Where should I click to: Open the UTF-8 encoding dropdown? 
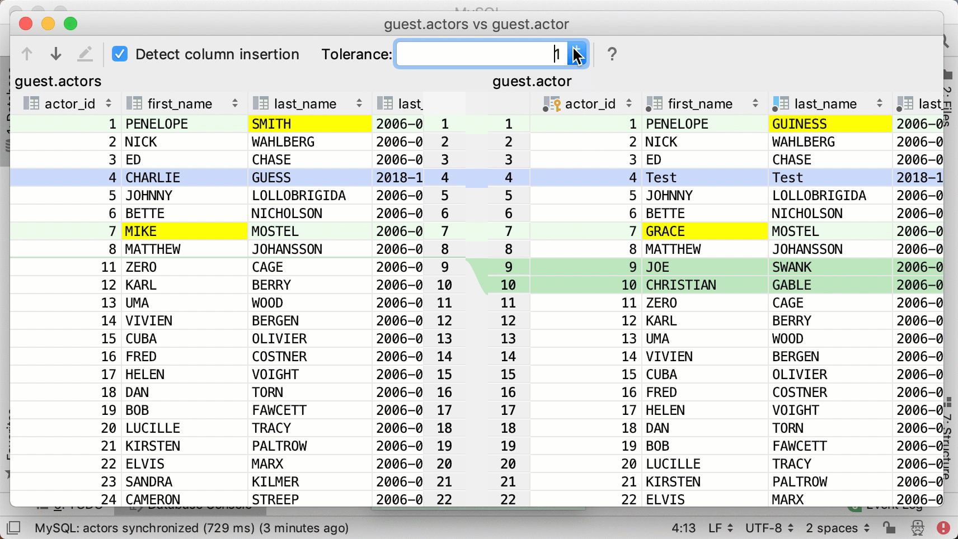pyautogui.click(x=769, y=528)
